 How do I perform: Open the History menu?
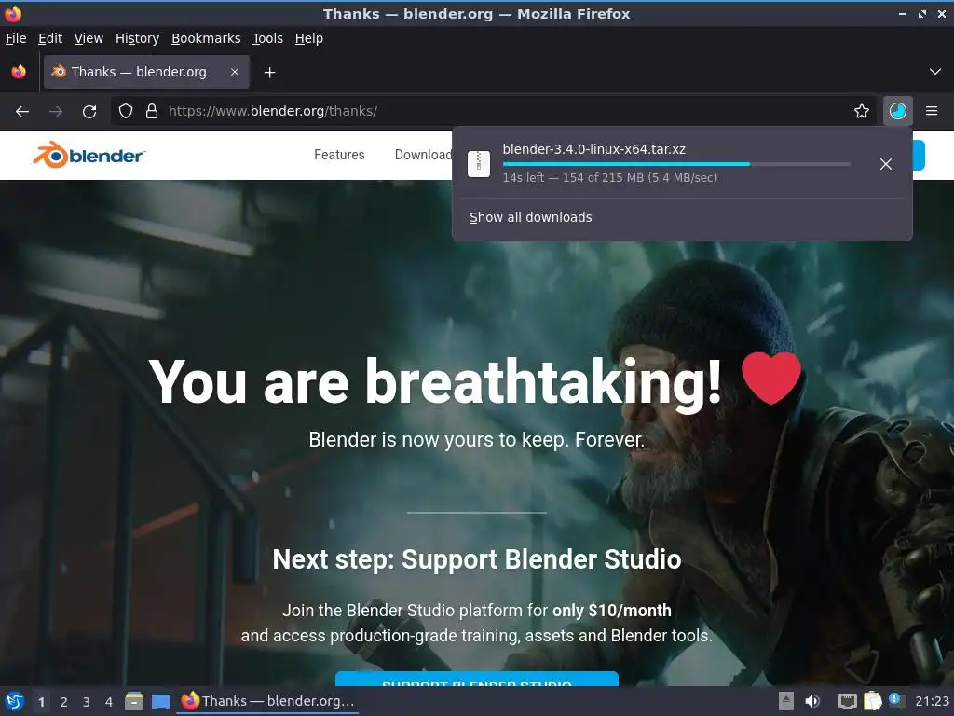pos(137,38)
